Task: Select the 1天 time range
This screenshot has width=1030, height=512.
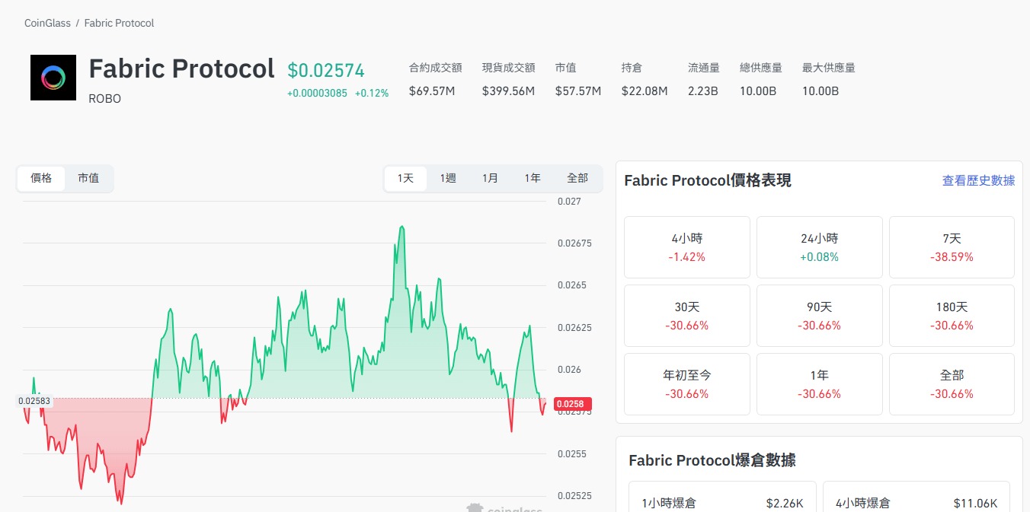Action: 405,178
